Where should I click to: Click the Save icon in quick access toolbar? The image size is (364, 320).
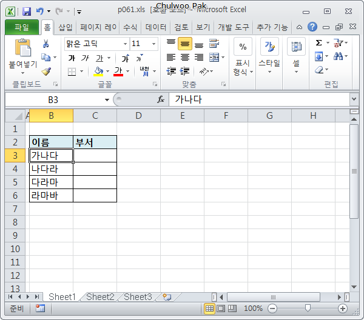click(x=27, y=11)
